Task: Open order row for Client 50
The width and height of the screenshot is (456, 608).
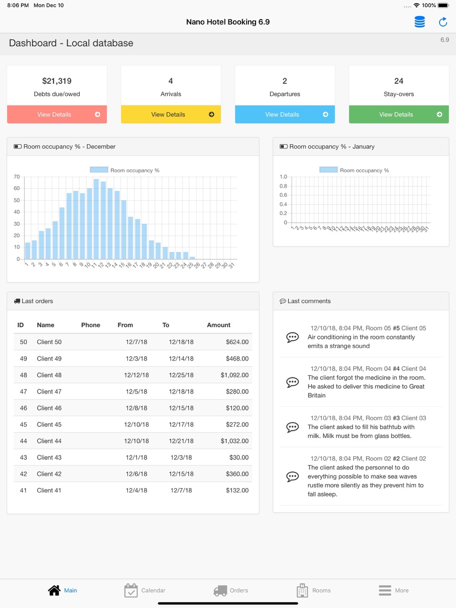Action: 133,342
